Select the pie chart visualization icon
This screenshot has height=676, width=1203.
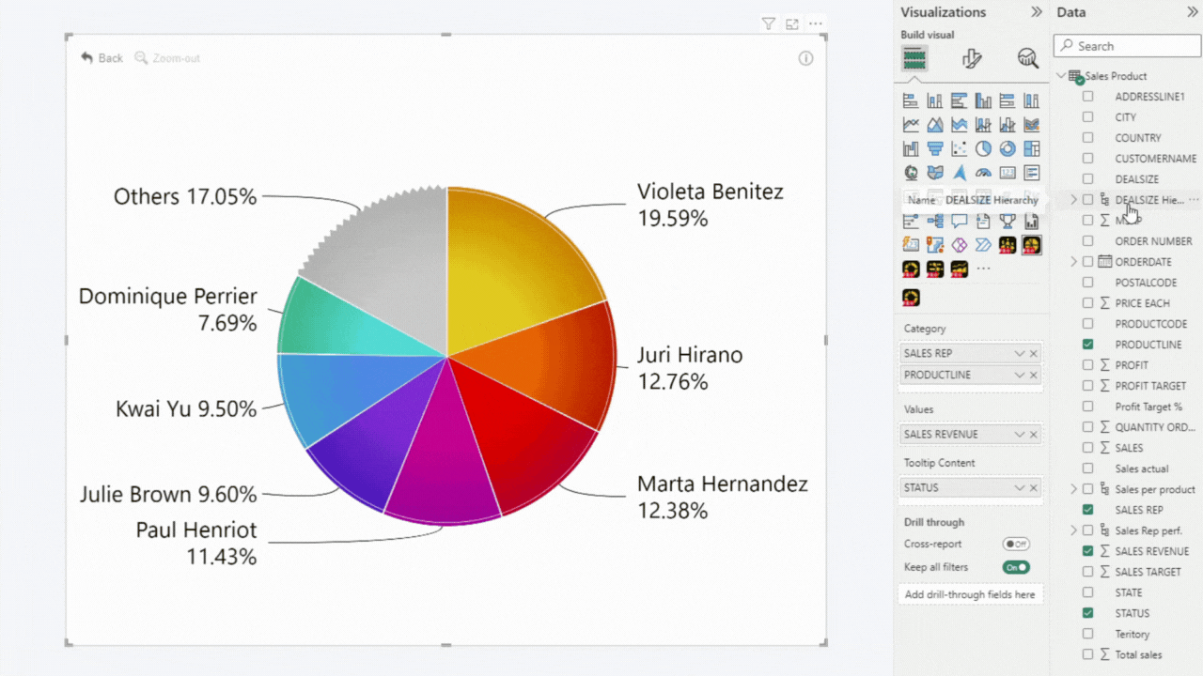coord(983,147)
